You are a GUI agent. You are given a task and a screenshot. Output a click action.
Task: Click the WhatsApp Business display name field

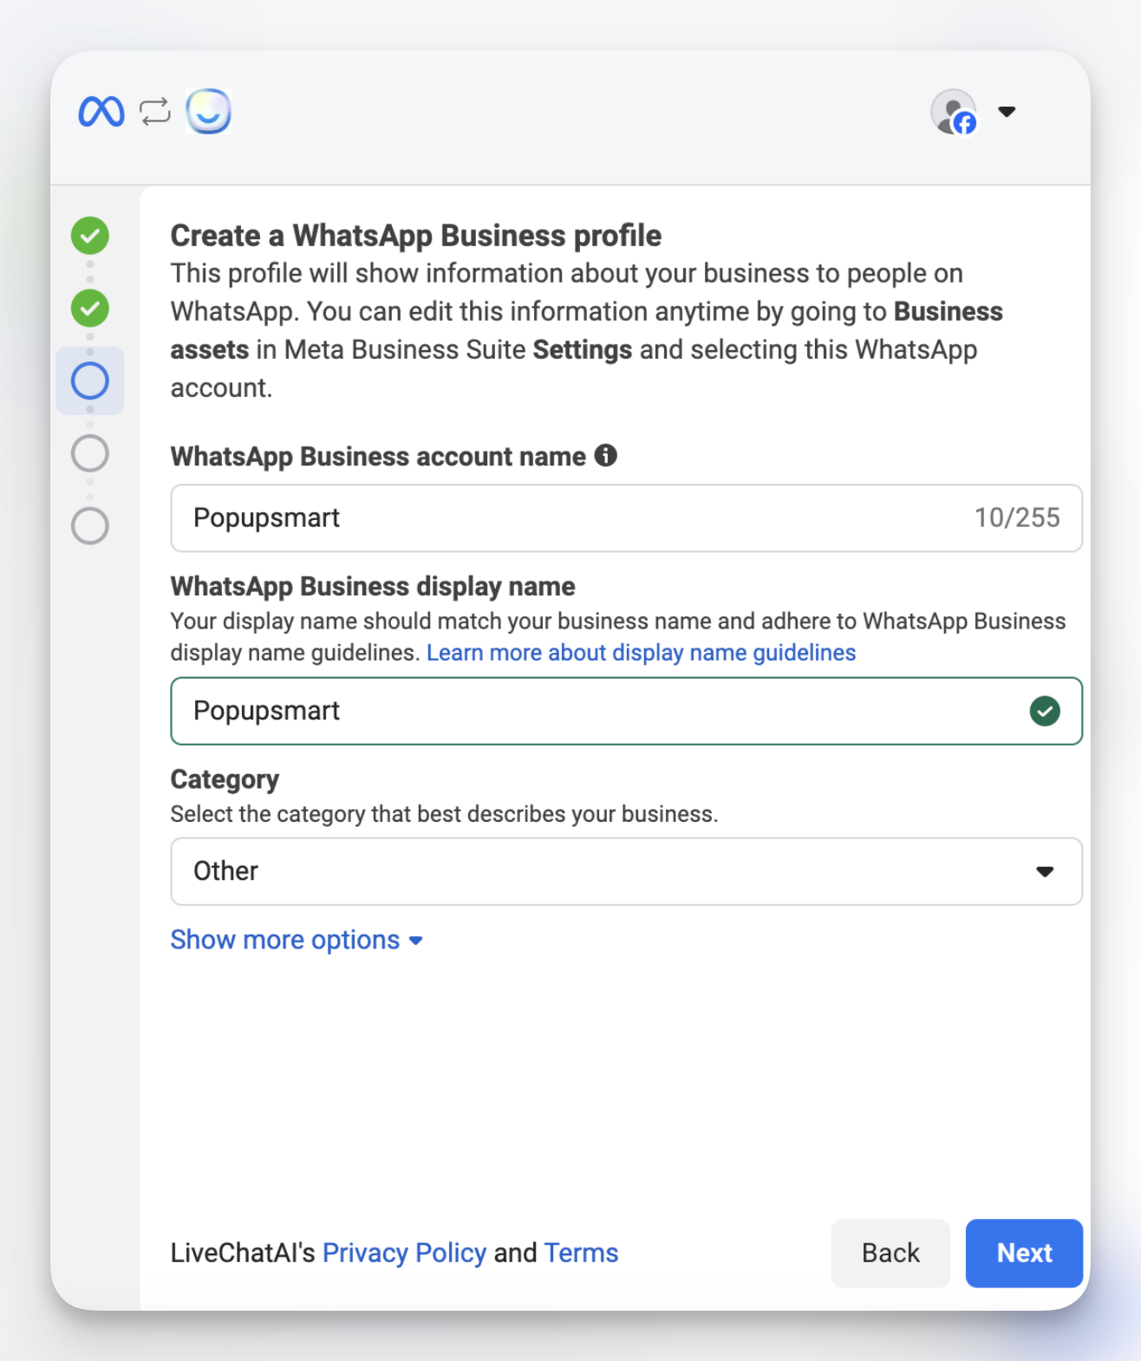598,711
